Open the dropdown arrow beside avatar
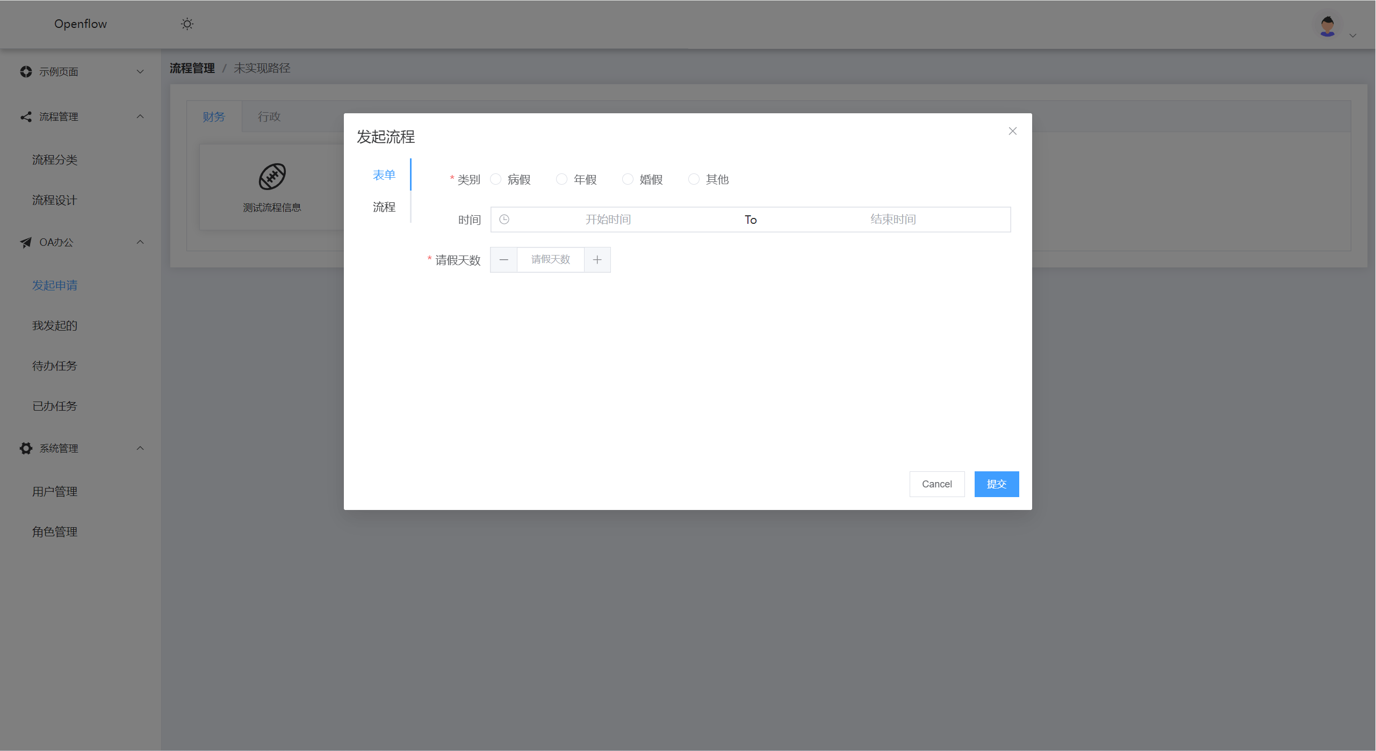Viewport: 1376px width, 751px height. click(x=1353, y=35)
